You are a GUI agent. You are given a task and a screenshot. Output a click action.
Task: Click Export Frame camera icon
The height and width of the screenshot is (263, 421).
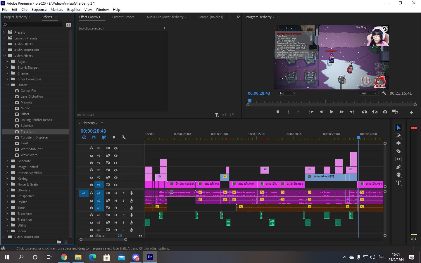(385, 112)
